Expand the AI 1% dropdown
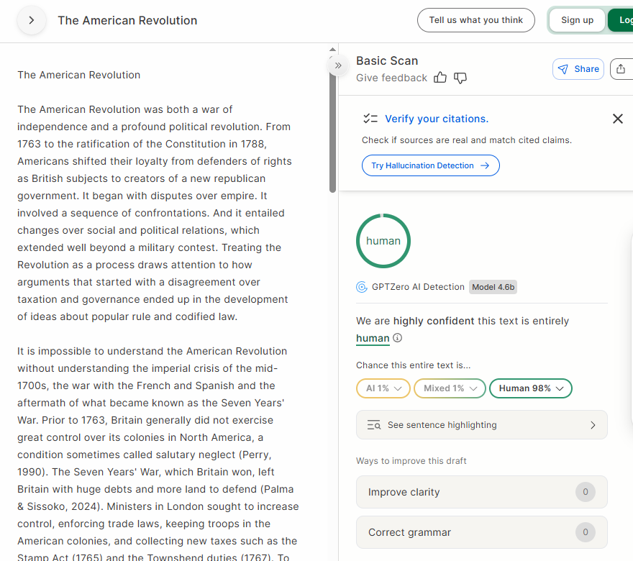This screenshot has width=633, height=561. tap(383, 388)
